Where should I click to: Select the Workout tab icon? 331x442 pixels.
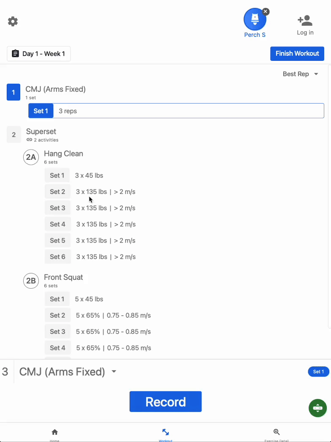click(165, 432)
